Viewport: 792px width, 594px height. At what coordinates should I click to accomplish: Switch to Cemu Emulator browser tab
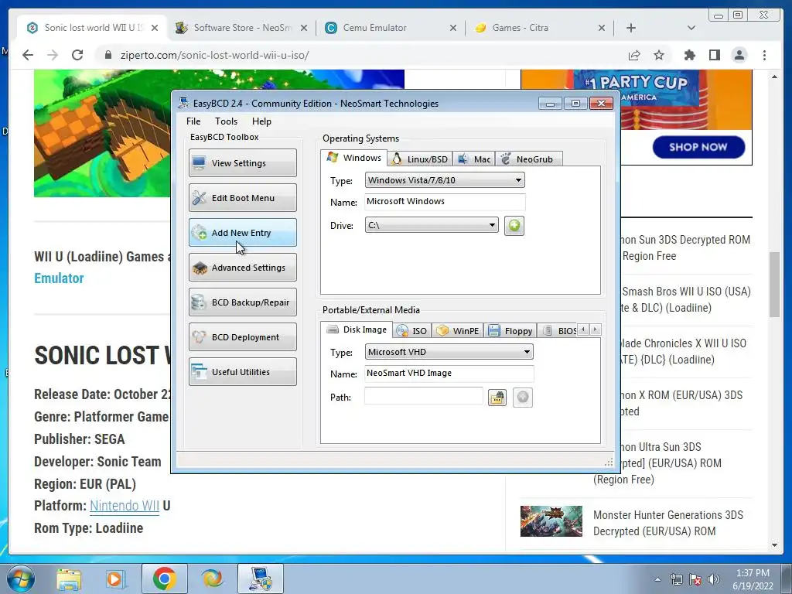(x=391, y=28)
